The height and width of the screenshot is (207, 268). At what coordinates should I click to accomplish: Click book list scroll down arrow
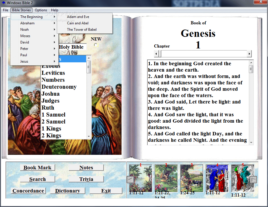click(x=89, y=136)
